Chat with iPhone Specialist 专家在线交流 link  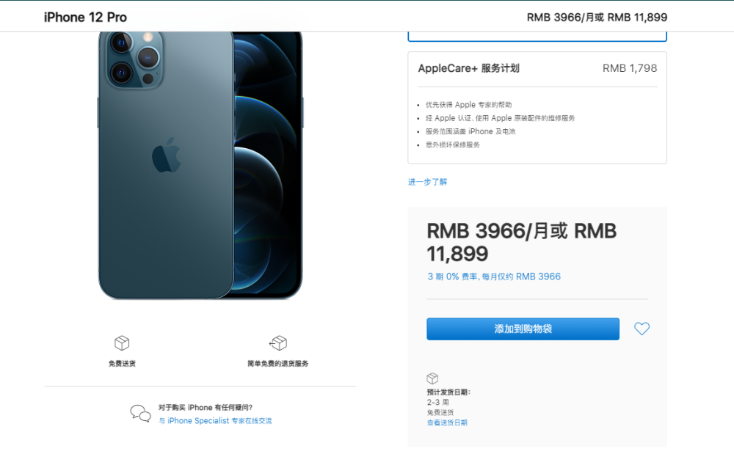click(x=215, y=421)
